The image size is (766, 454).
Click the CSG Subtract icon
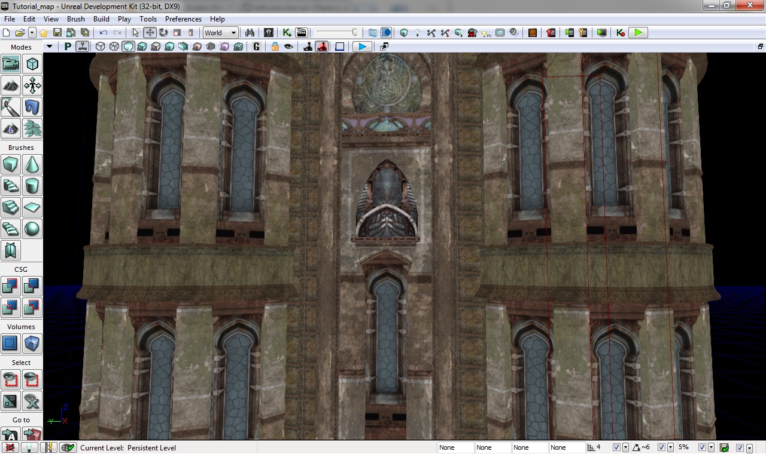pos(32,286)
